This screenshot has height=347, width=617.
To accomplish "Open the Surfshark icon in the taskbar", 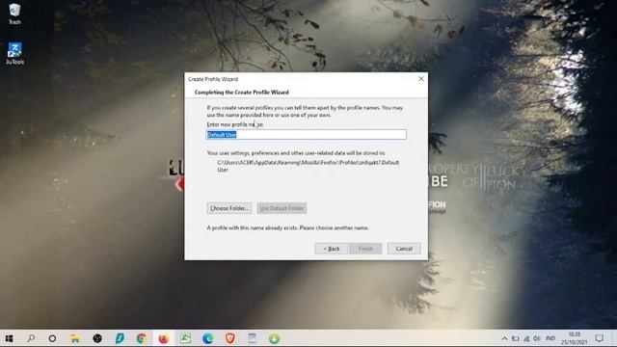I will [x=120, y=338].
